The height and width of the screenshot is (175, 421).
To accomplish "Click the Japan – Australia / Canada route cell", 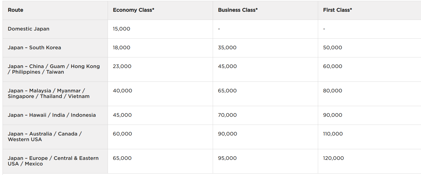I will click(x=45, y=137).
